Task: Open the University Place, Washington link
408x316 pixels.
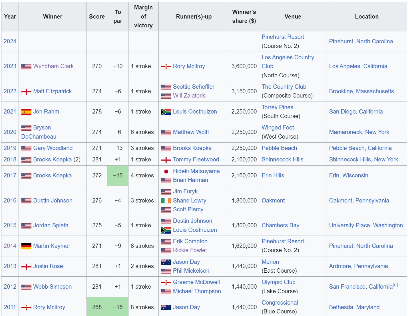Action: (x=366, y=225)
